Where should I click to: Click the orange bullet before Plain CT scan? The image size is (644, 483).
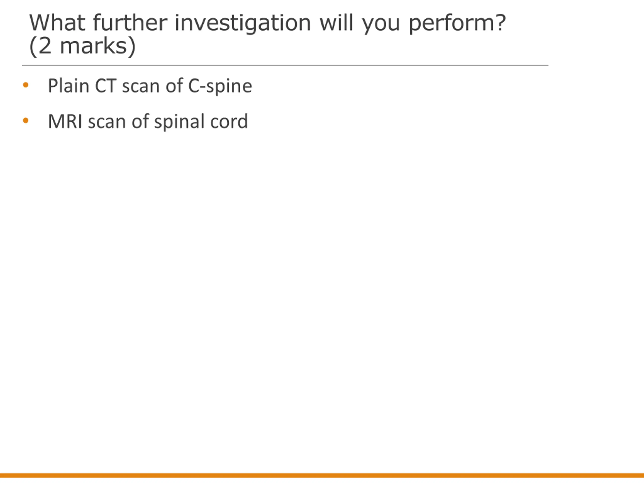coord(26,85)
